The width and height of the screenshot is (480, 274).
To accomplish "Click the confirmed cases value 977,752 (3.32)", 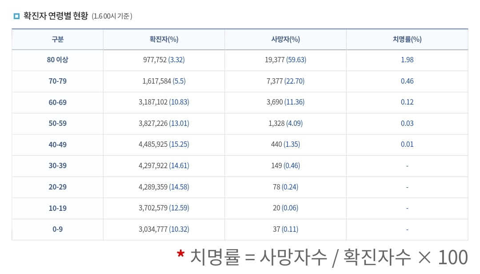I will click(x=164, y=60).
